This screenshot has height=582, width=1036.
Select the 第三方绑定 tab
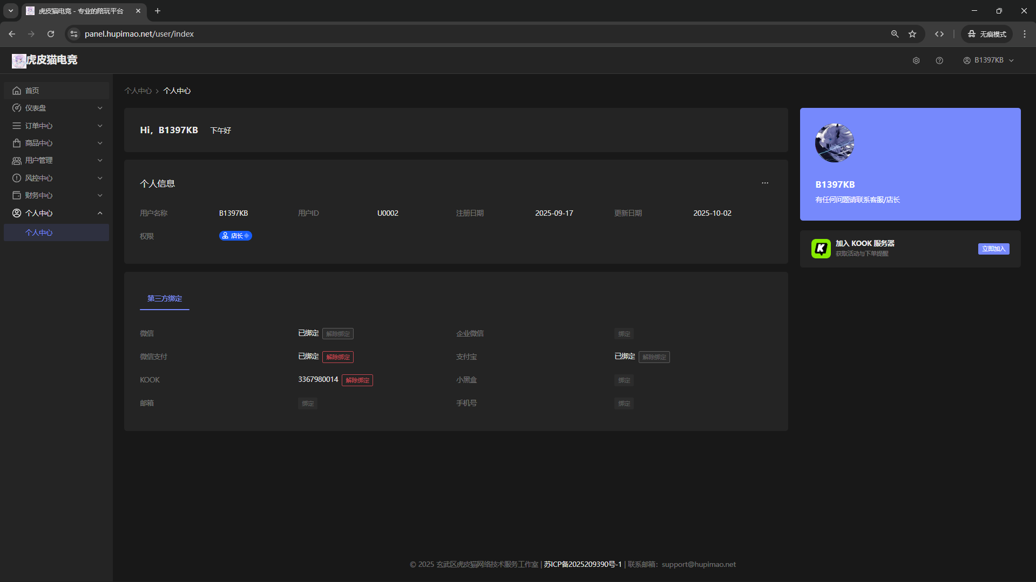(165, 299)
